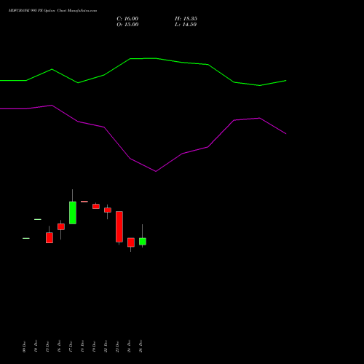
Task: Select the 19 Dec date label
Action: (94, 347)
